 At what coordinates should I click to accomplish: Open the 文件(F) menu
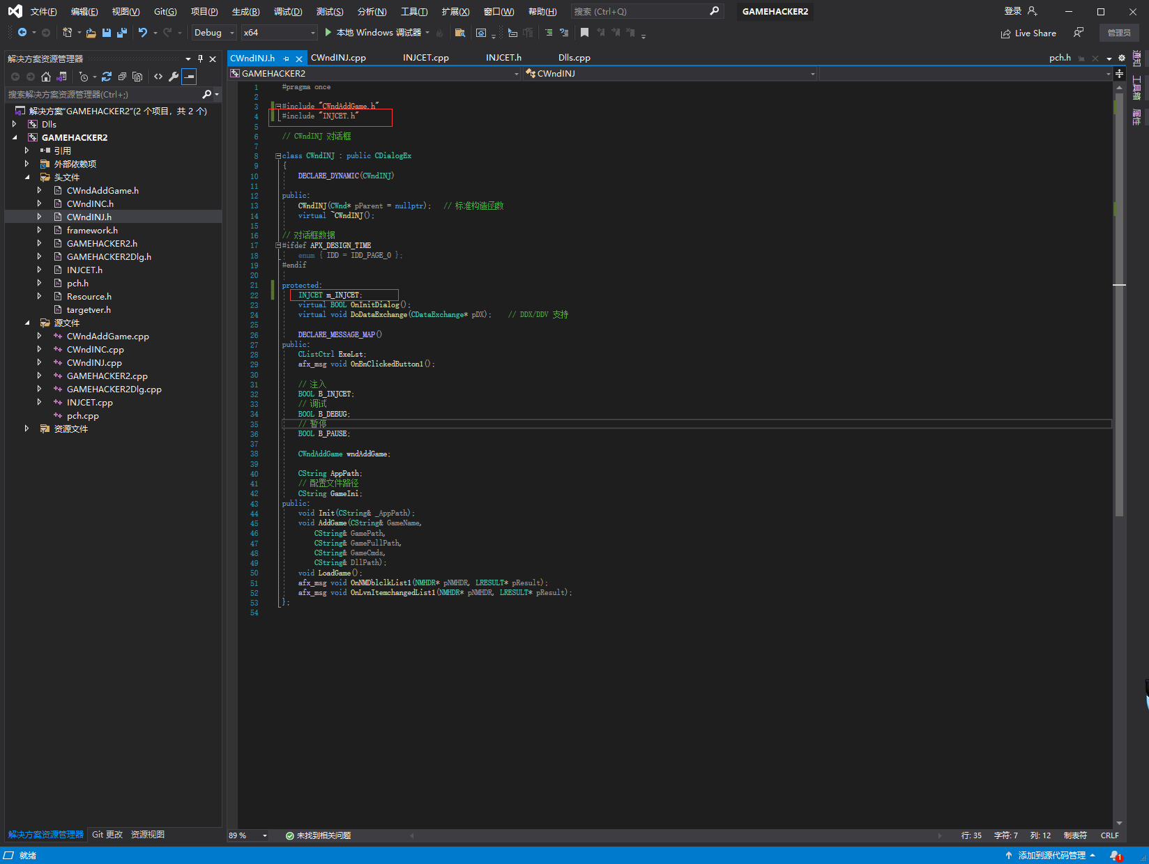click(43, 11)
